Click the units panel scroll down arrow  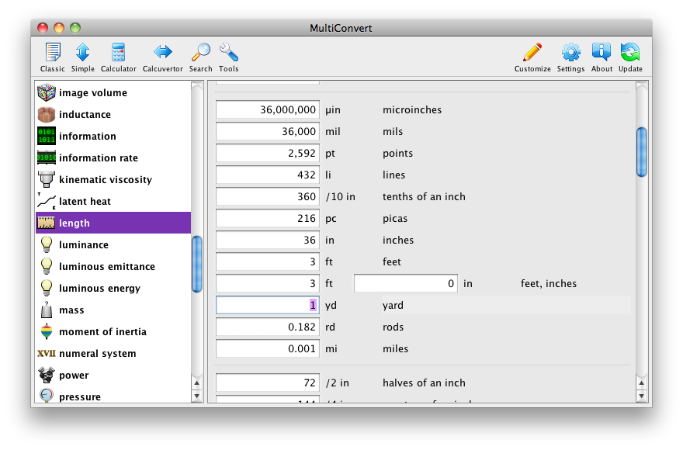641,396
